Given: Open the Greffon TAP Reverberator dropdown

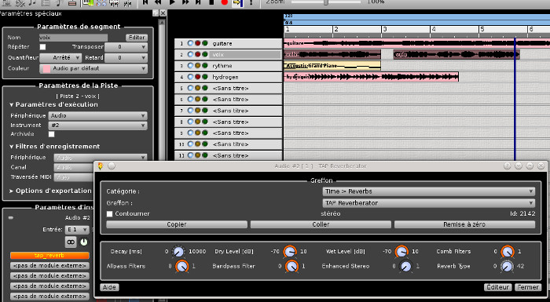Looking at the screenshot, I should [429, 203].
